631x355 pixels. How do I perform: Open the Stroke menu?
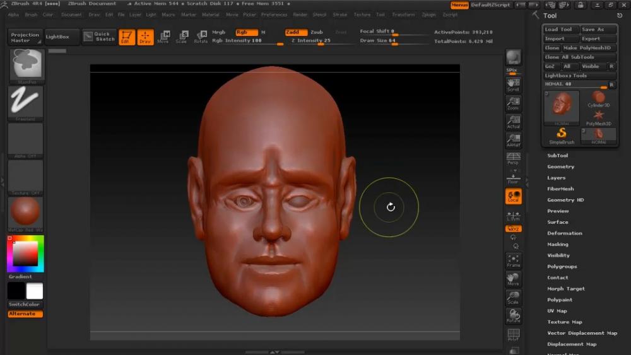pyautogui.click(x=339, y=15)
